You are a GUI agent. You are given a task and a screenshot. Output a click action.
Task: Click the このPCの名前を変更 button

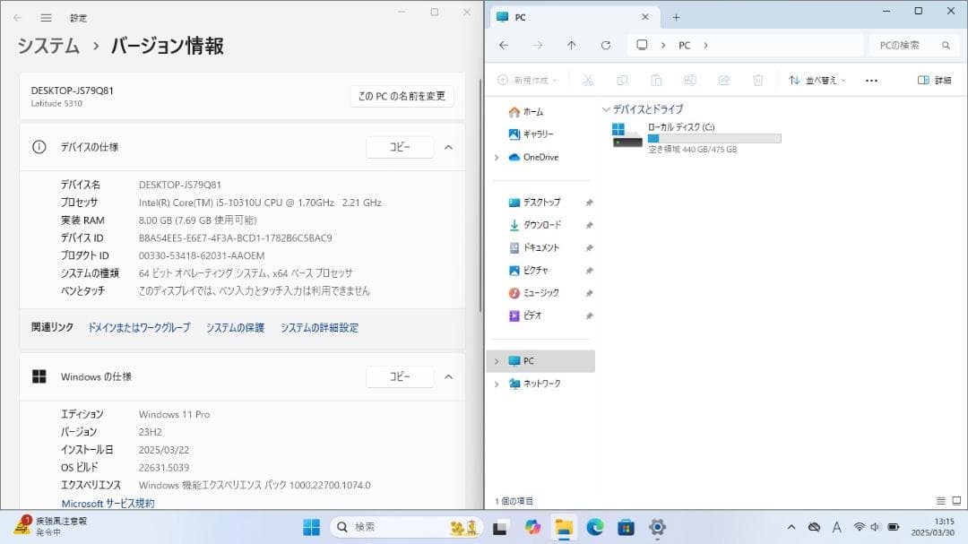401,97
